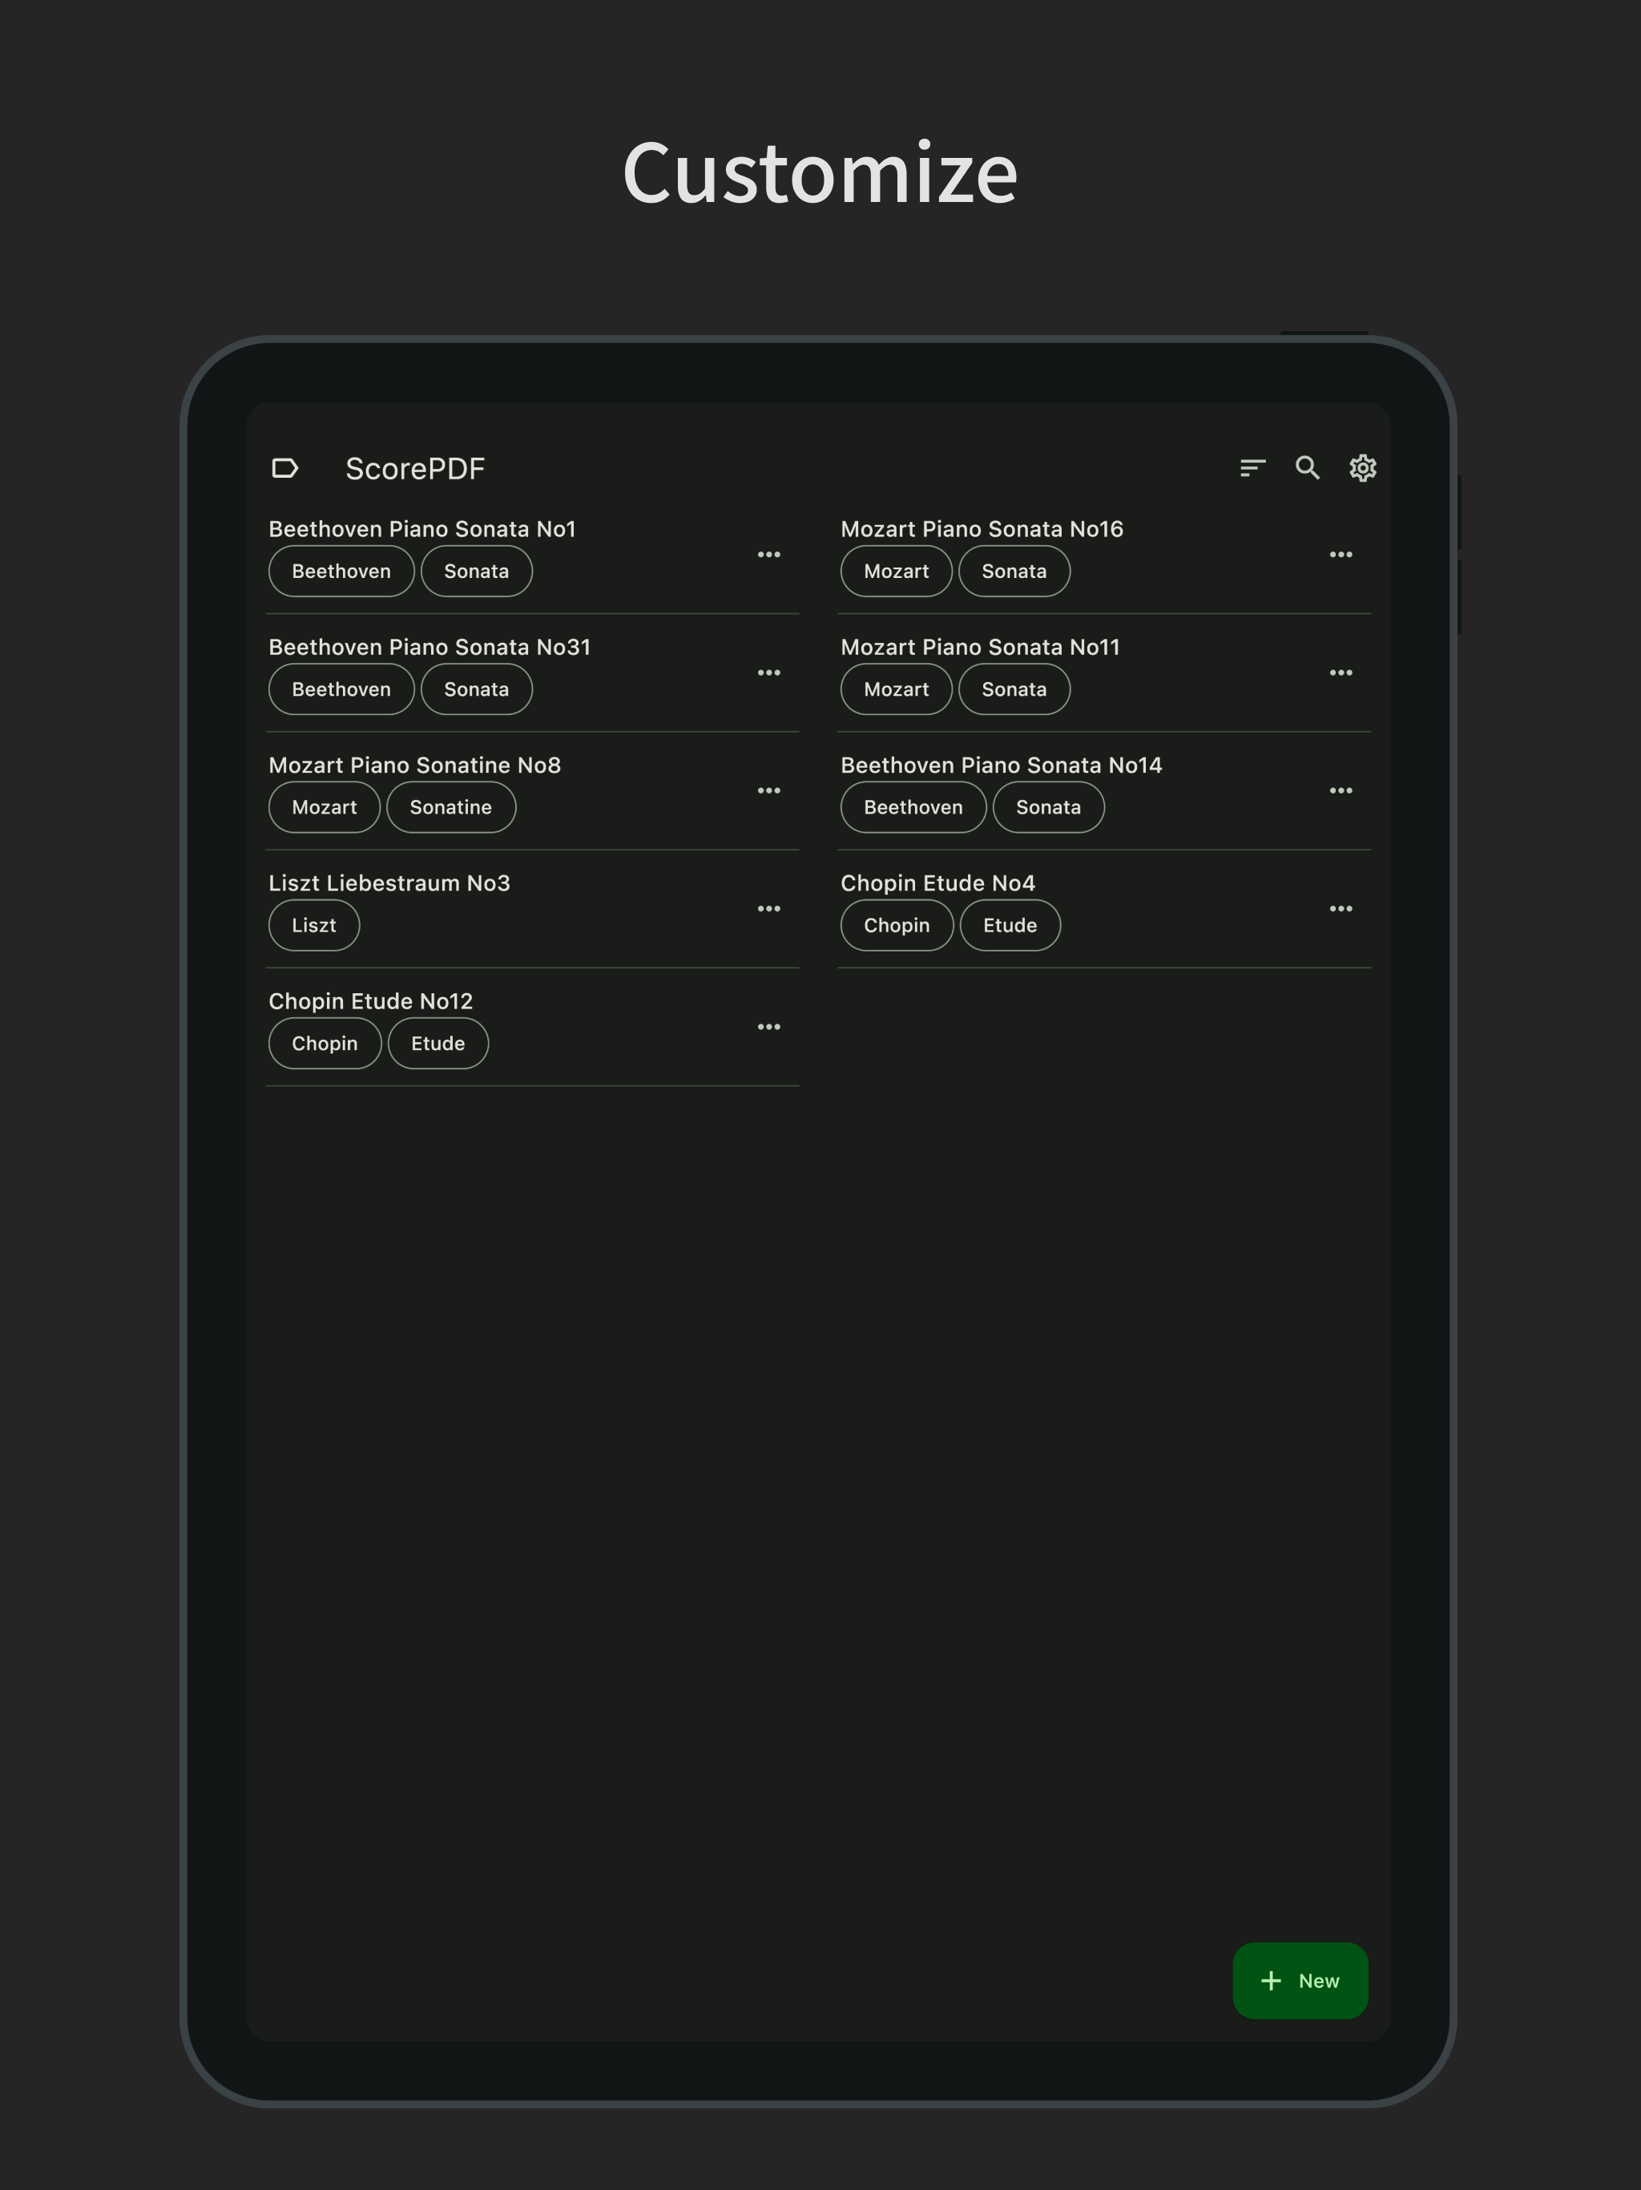The image size is (1641, 2190).
Task: Open more options for Beethoven Piano Sonata No1
Action: 769,555
